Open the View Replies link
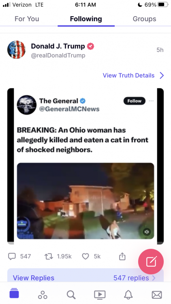 click(34, 278)
